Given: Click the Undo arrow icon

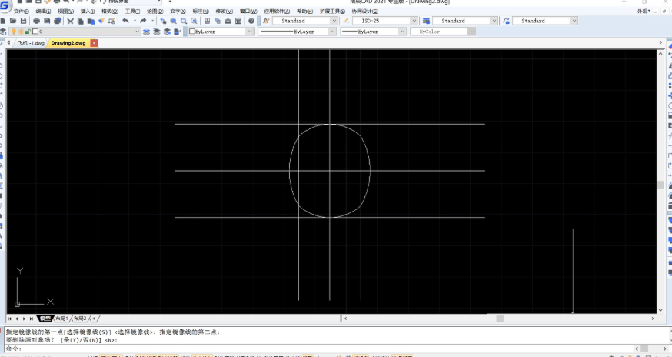Looking at the screenshot, I should [125, 21].
